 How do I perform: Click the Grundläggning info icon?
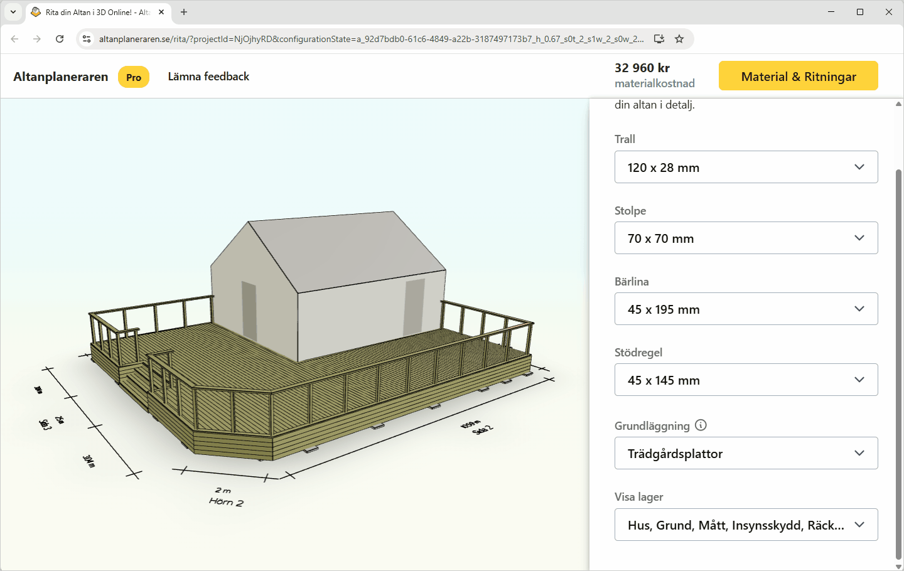pyautogui.click(x=701, y=425)
